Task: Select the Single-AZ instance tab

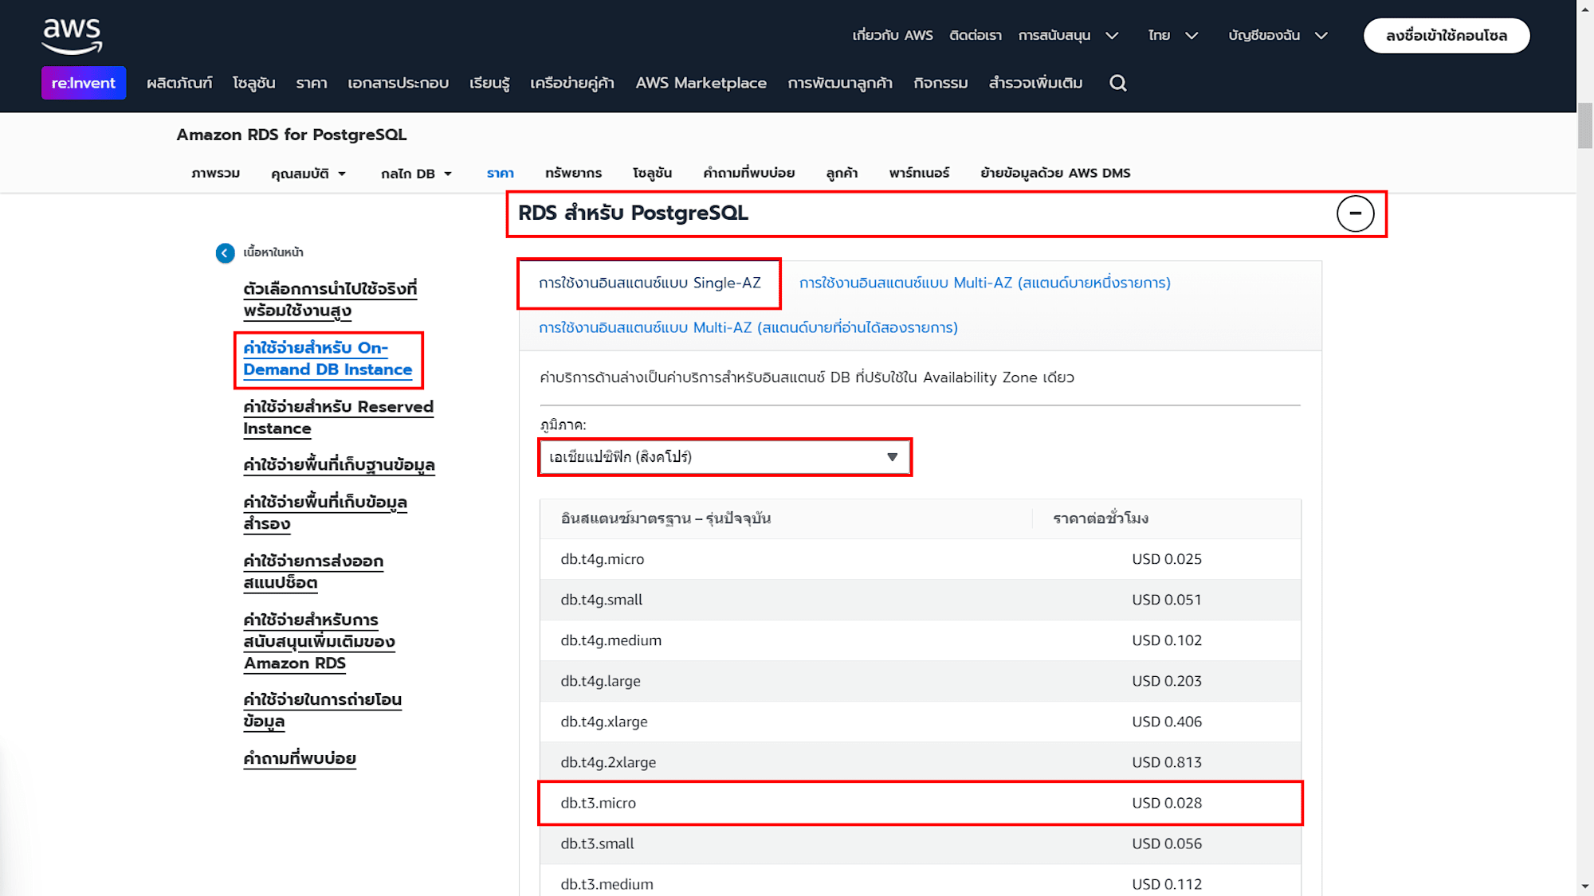Action: coord(650,283)
